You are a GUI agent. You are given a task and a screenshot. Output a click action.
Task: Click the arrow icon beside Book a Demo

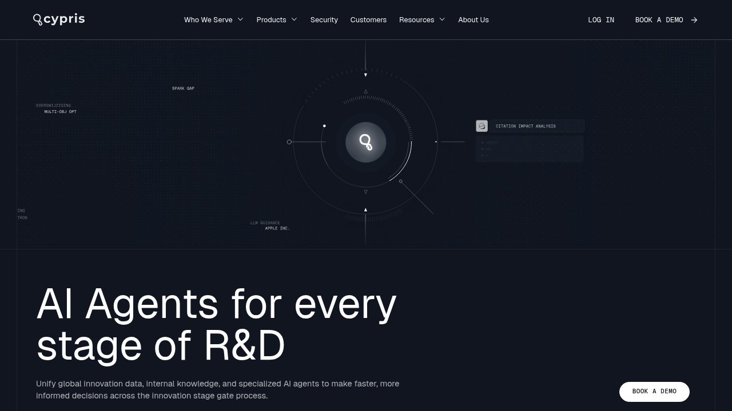click(694, 20)
